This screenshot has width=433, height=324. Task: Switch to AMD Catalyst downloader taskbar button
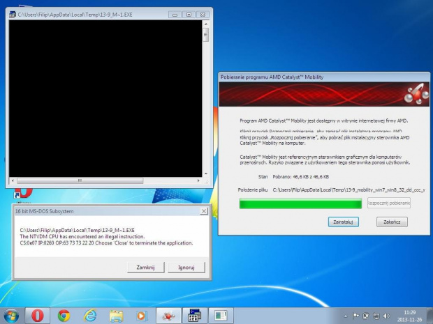tap(168, 316)
